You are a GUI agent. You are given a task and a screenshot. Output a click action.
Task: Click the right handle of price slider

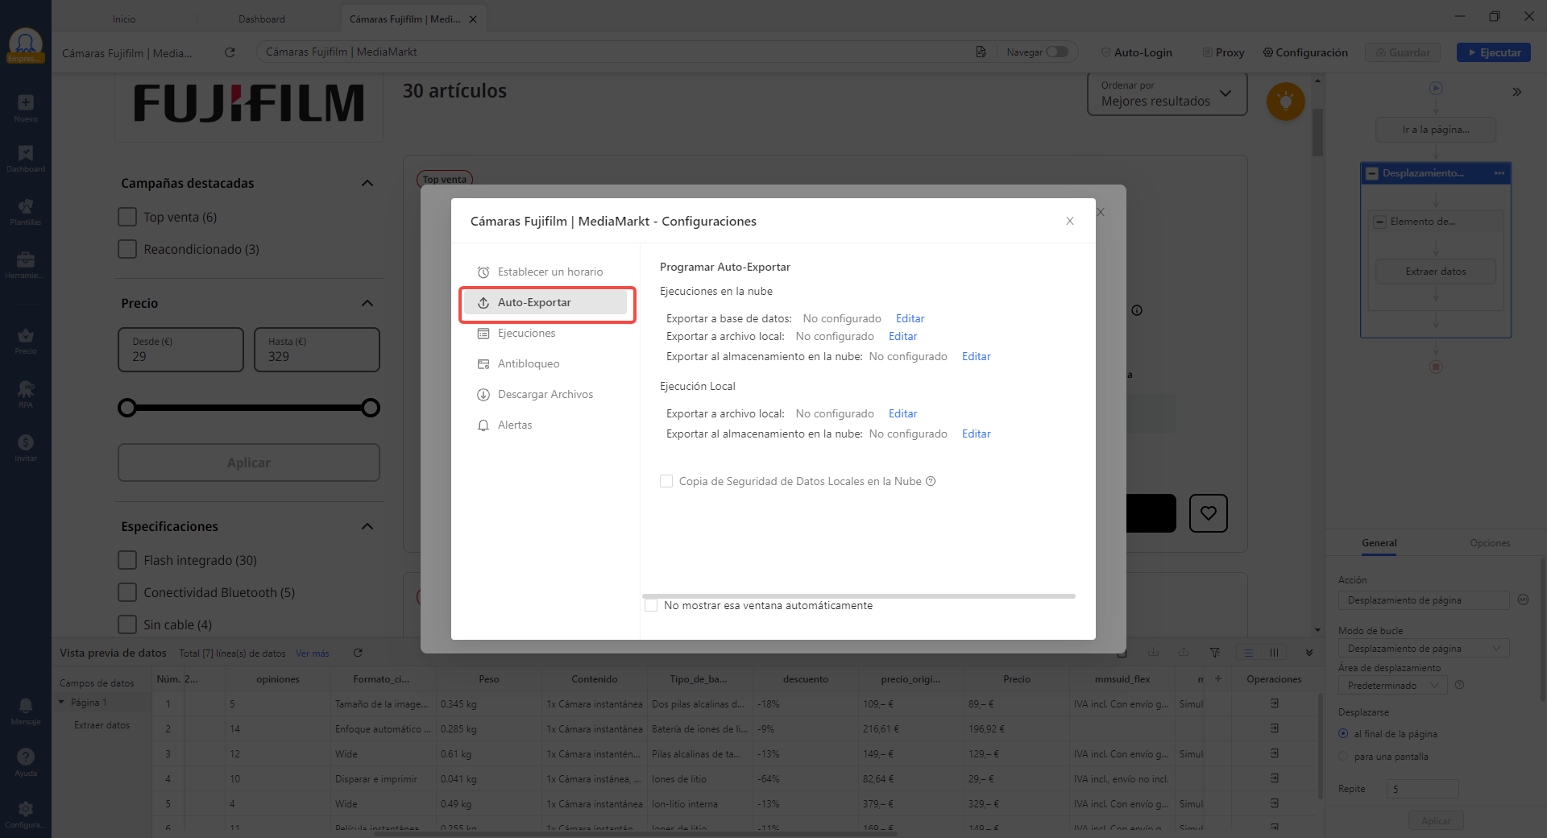[x=371, y=408]
